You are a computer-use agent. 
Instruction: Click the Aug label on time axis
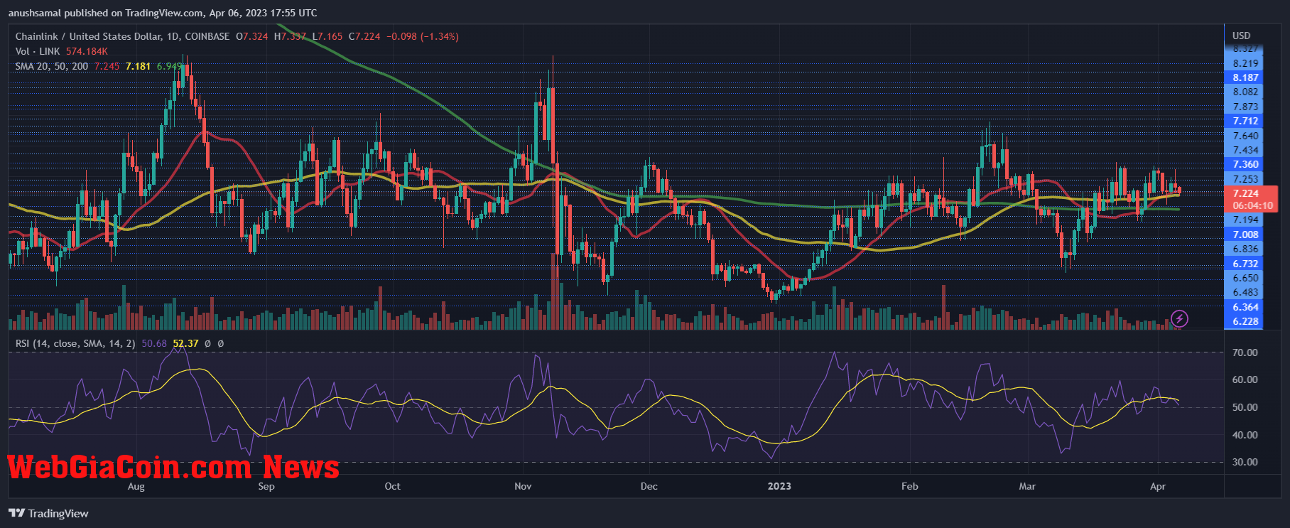136,487
